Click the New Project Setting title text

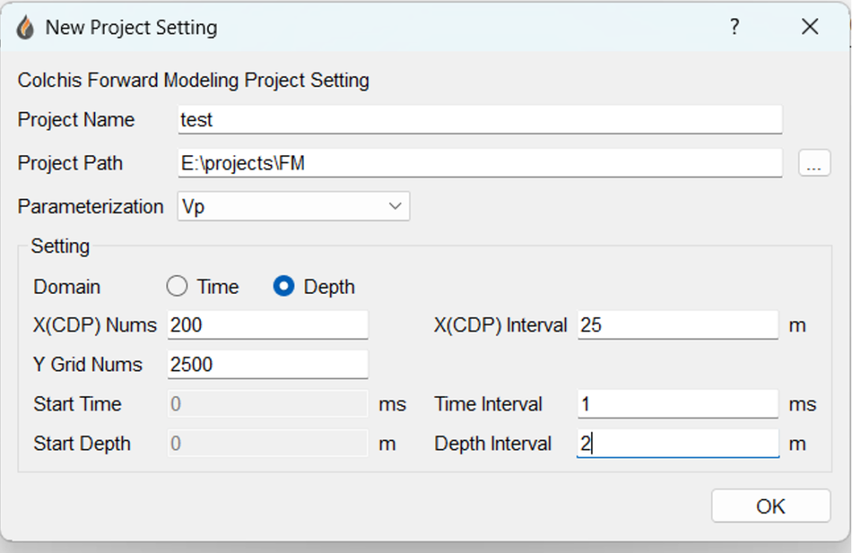click(131, 28)
